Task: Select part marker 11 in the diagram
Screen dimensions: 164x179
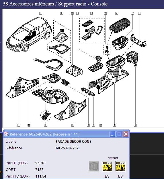Action: (41, 13)
